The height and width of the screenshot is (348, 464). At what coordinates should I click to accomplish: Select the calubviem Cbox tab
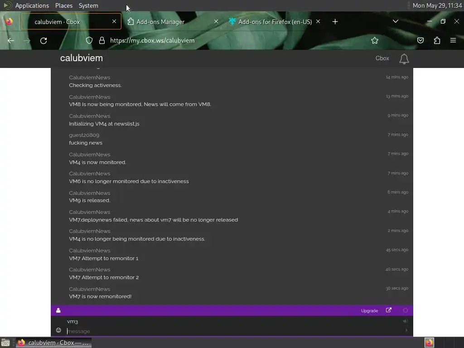click(71, 22)
